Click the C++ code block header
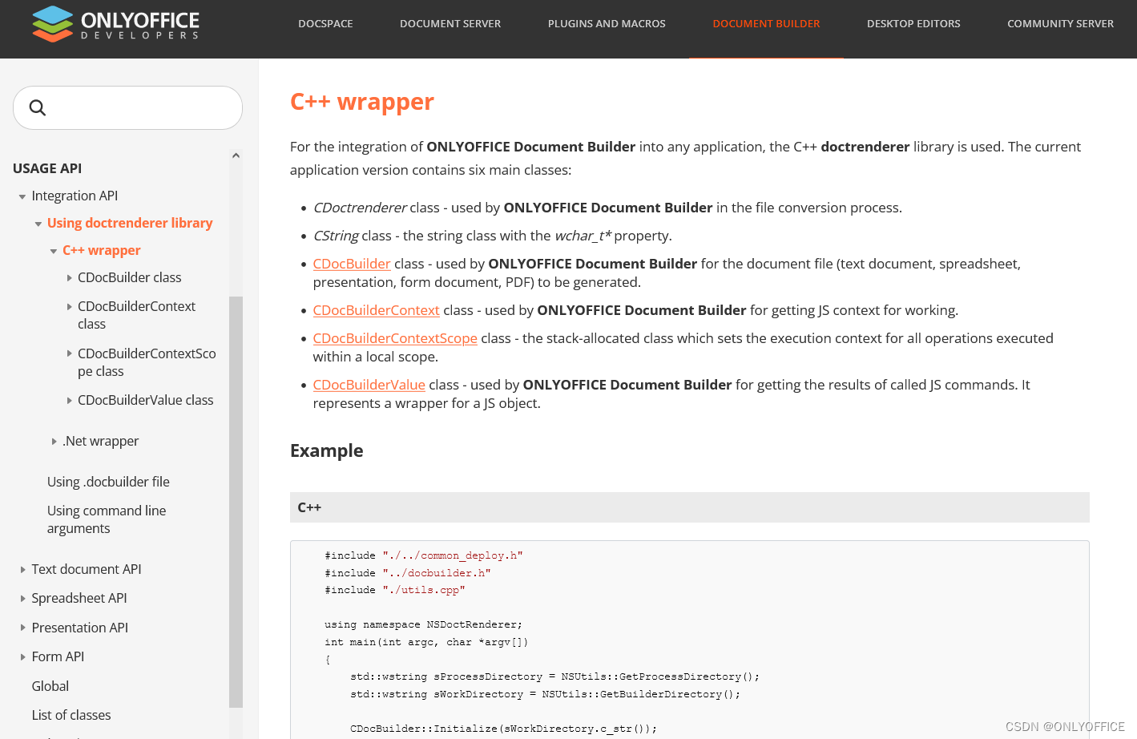 pyautogui.click(x=689, y=507)
